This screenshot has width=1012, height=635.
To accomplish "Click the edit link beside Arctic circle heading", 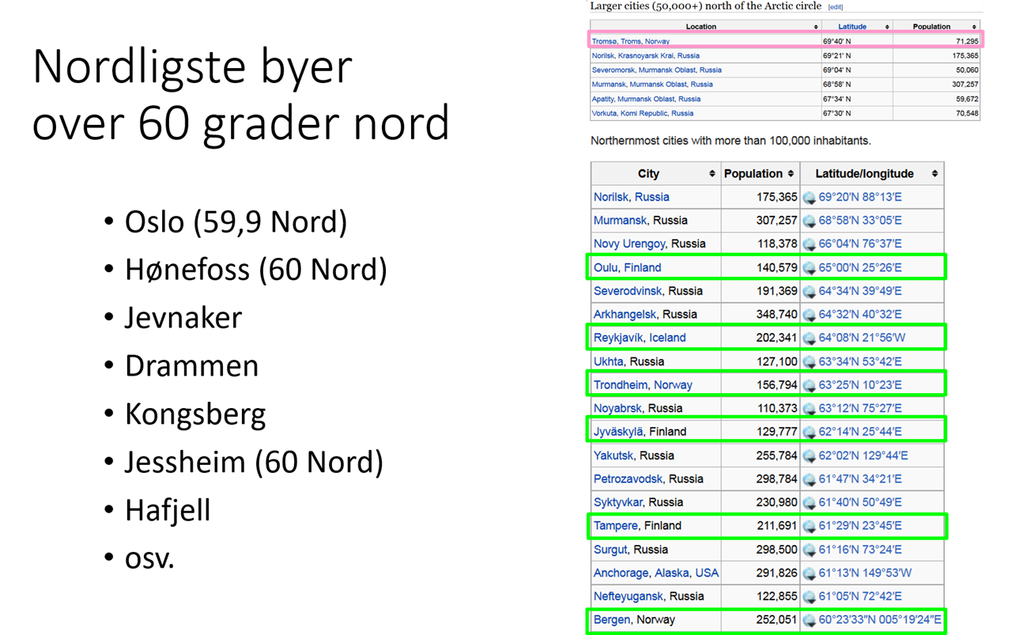I will coord(835,7).
